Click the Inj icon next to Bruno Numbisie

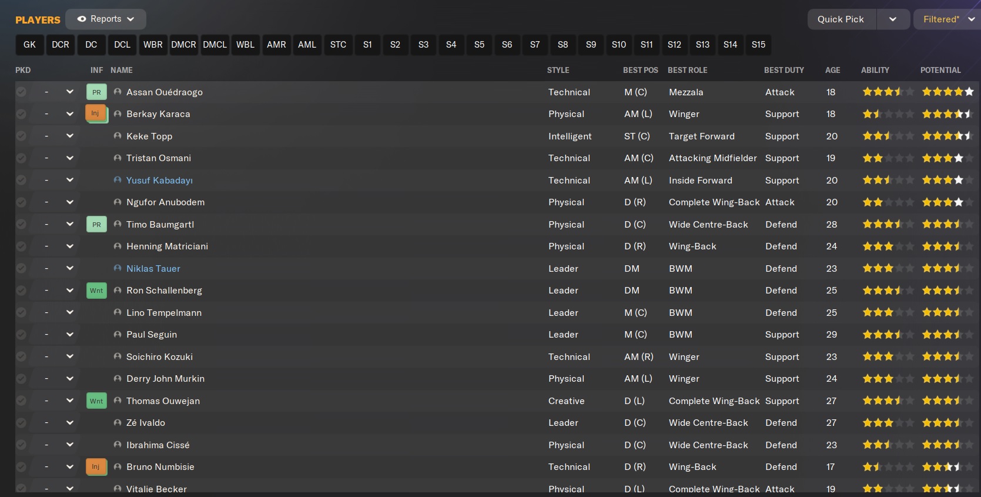click(95, 467)
